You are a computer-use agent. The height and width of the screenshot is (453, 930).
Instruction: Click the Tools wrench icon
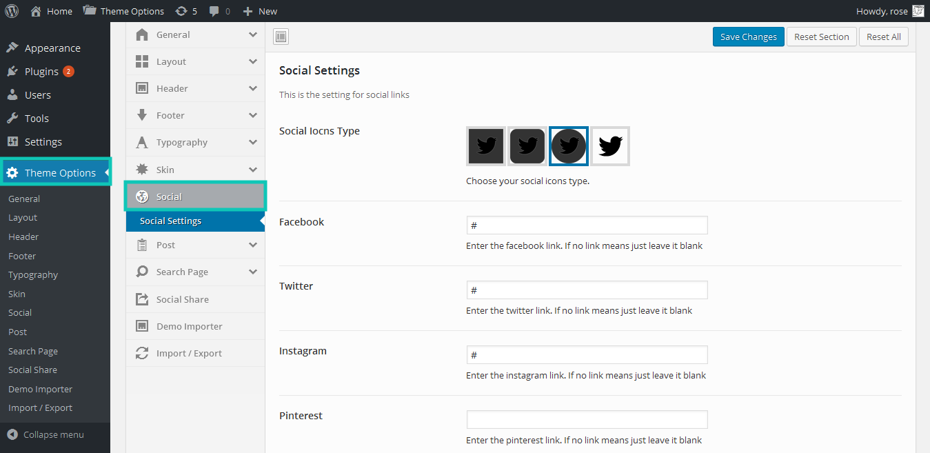12,118
